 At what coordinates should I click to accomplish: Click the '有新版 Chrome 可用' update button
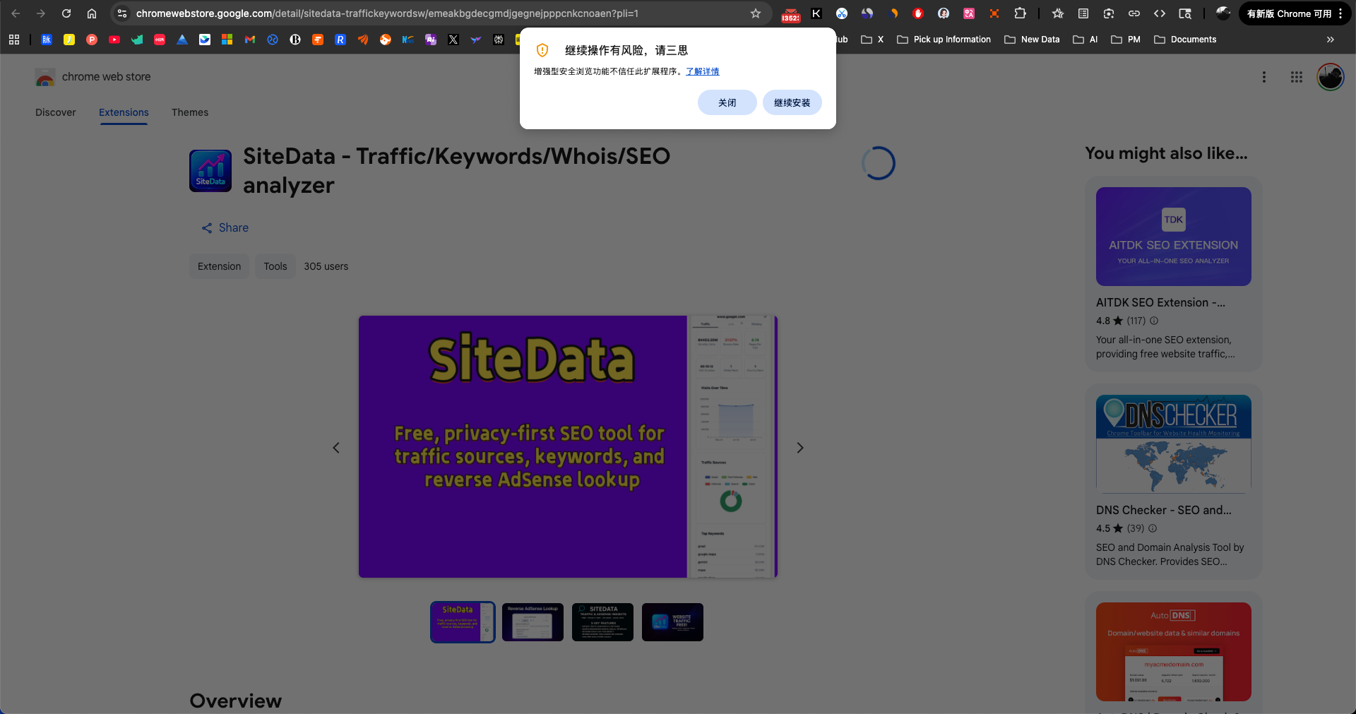tap(1295, 13)
